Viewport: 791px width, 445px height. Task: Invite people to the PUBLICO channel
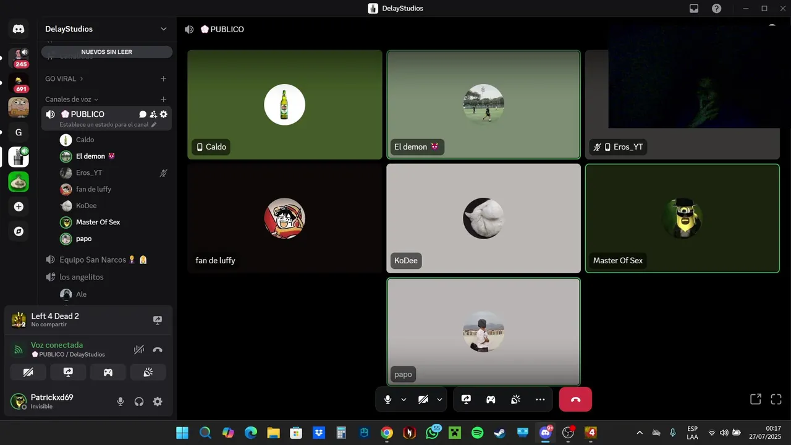tap(153, 114)
